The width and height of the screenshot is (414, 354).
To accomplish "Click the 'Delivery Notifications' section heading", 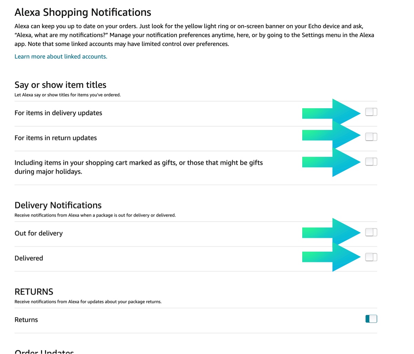I will point(58,205).
